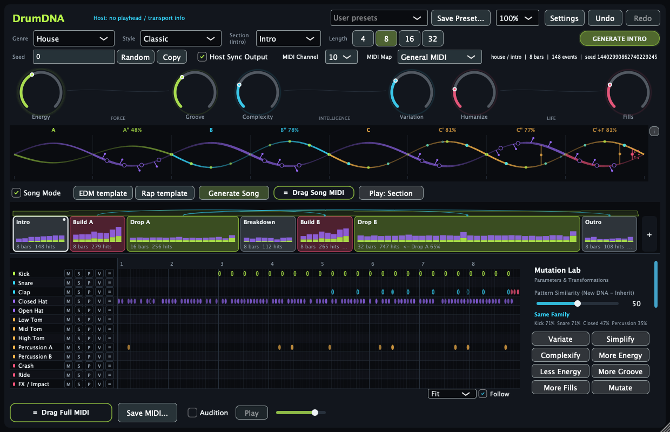Click Save Preset button

click(461, 18)
